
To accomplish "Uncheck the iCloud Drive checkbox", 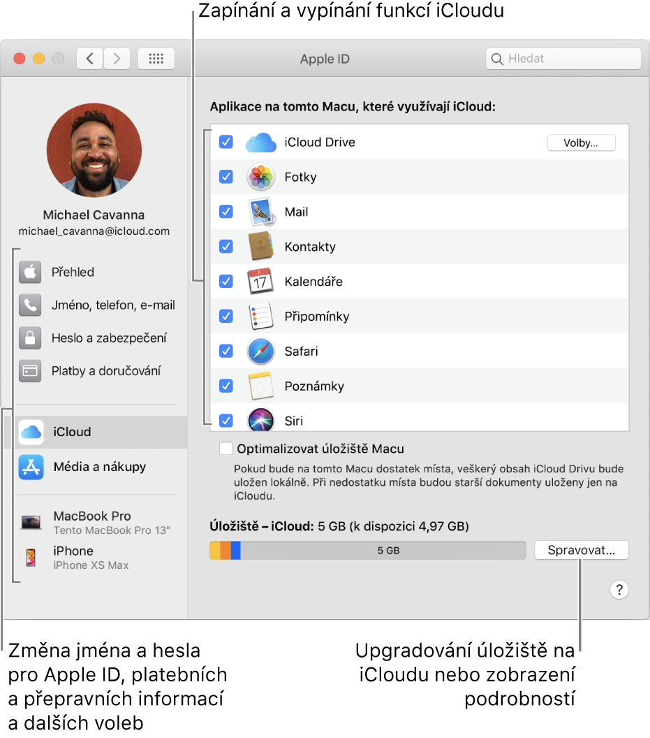I will pos(226,142).
